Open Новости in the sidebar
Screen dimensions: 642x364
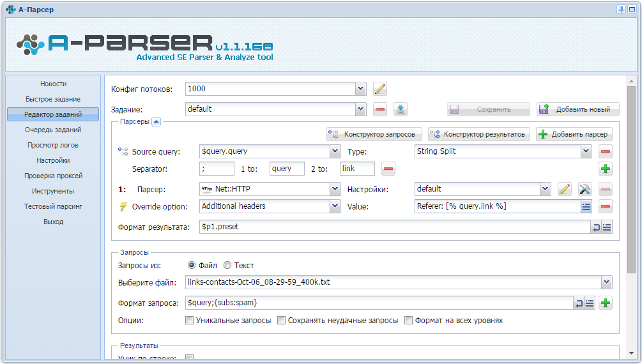53,84
